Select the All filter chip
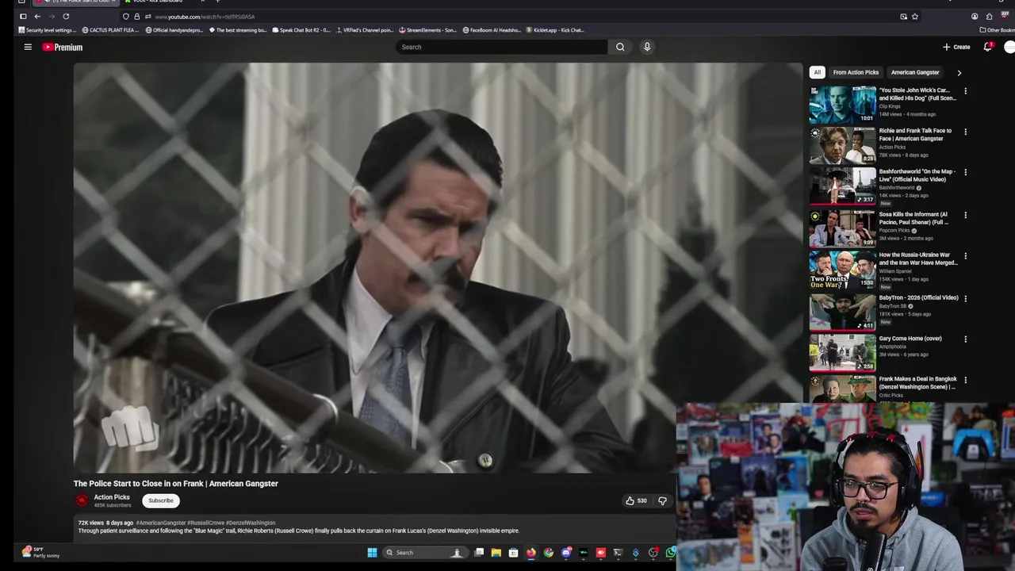Image resolution: width=1015 pixels, height=571 pixels. coord(817,72)
